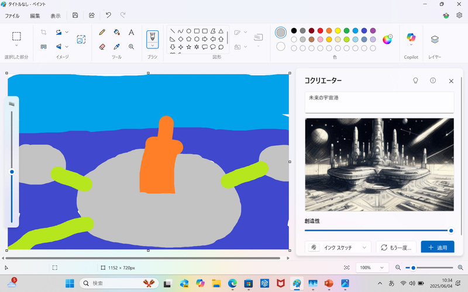Click the taskbar search box
Viewport: 468px width, 292px height.
(119, 283)
